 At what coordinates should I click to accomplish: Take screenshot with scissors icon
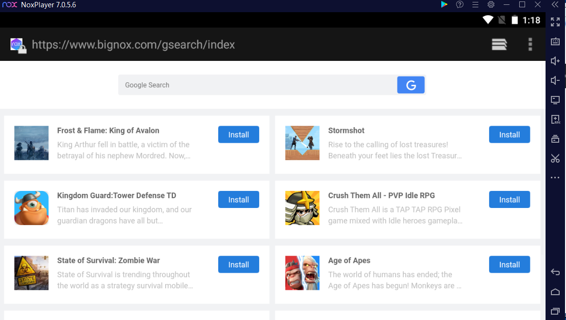pyautogui.click(x=555, y=158)
